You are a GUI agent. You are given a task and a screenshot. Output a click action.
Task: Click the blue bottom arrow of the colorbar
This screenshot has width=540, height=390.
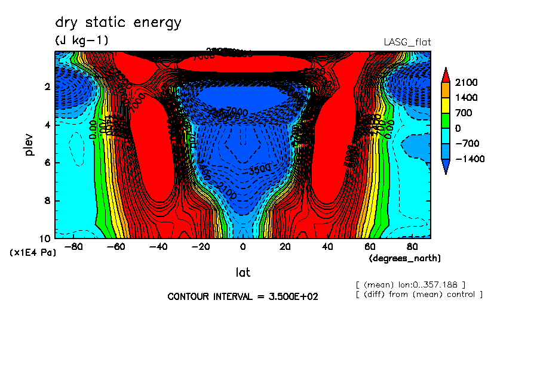(446, 166)
